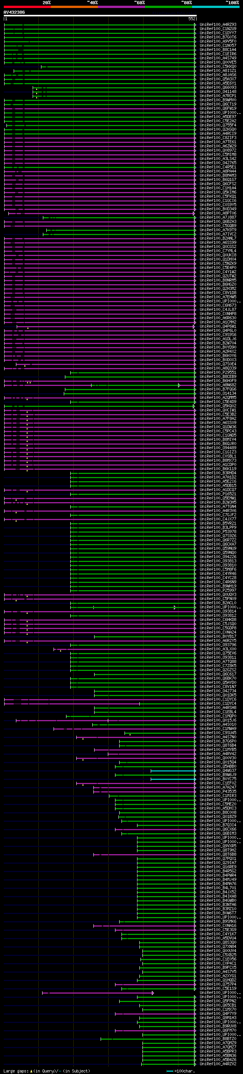Click the alignment bar for UniRef100_B0YC75
This screenshot has width=243, height=1074.
point(173,779)
